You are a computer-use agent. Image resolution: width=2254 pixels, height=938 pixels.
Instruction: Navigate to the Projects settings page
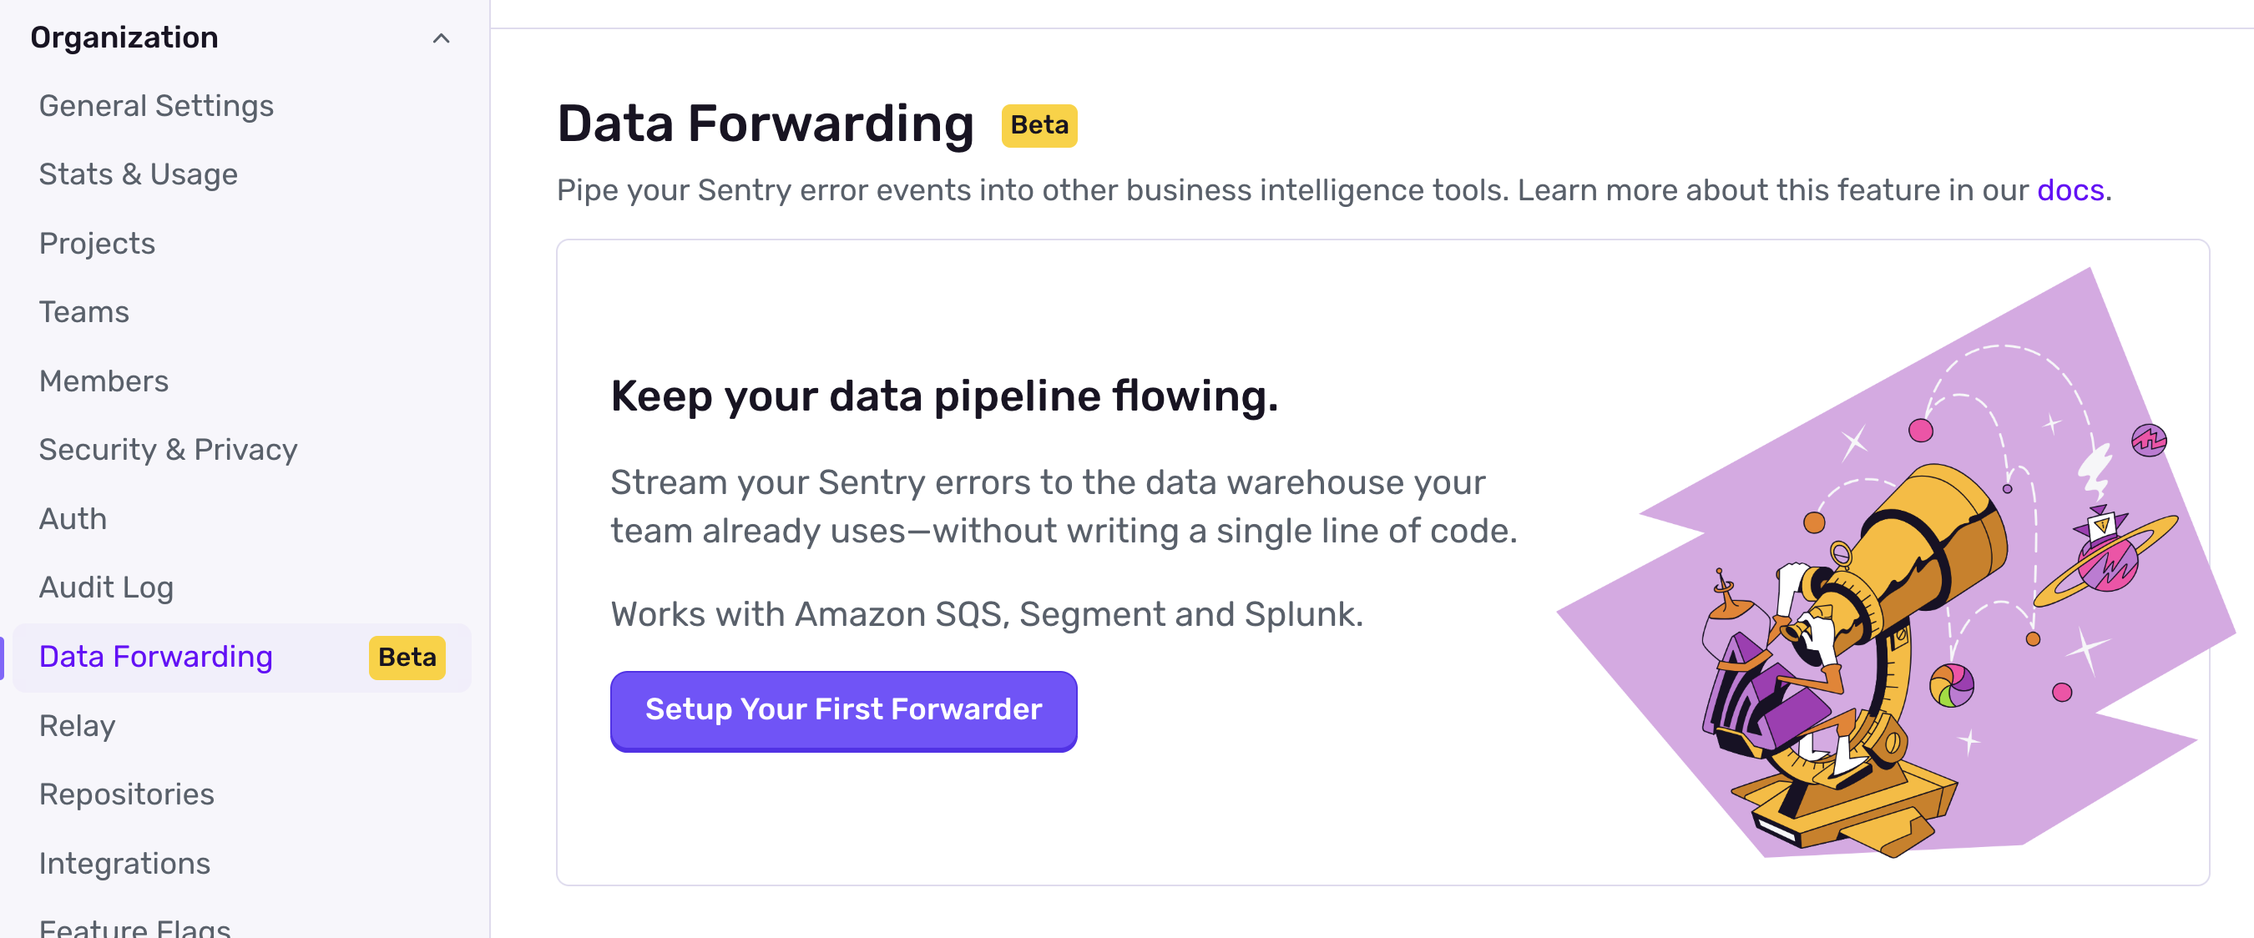(96, 242)
